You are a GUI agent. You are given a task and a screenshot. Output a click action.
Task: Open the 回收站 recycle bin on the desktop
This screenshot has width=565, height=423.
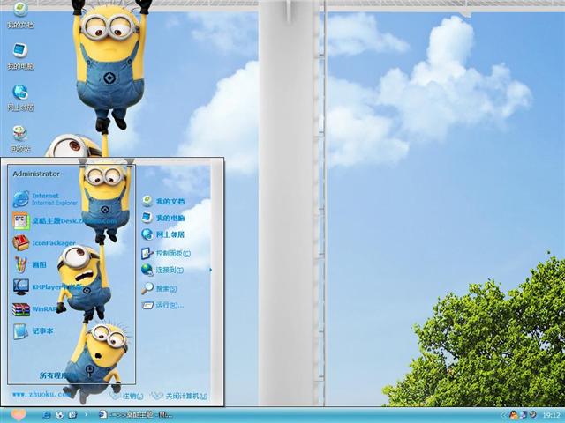click(x=20, y=139)
